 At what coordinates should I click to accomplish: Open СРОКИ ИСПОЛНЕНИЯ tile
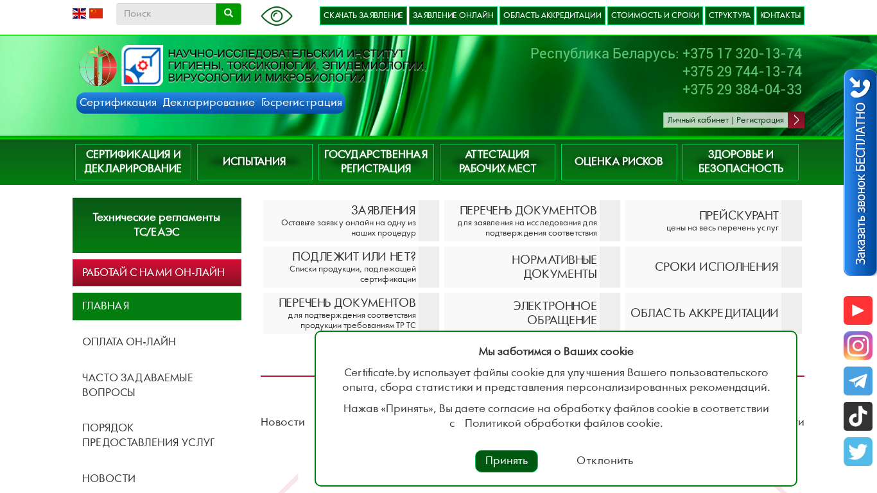713,267
